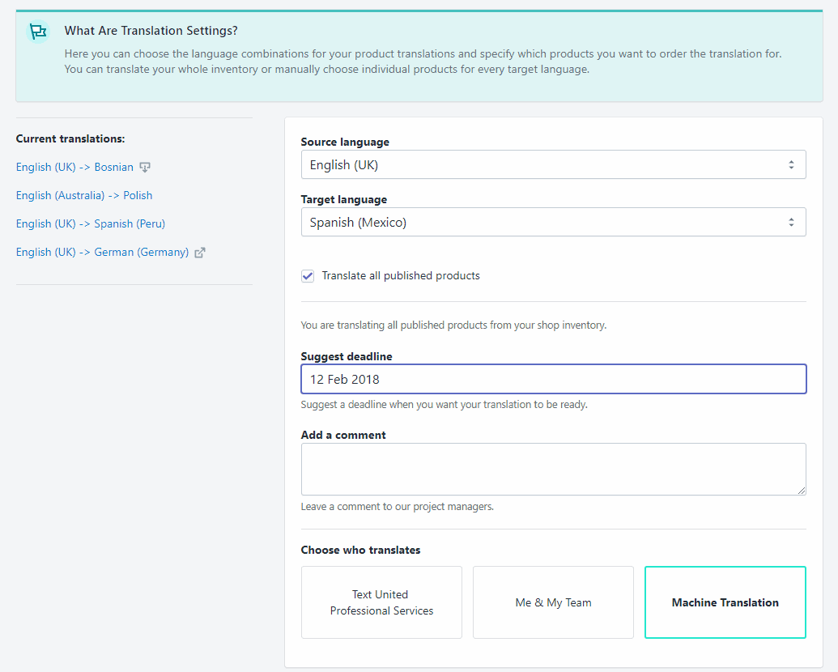Open English (UK) -> Bosnian translation
This screenshot has height=672, width=838.
[x=74, y=167]
